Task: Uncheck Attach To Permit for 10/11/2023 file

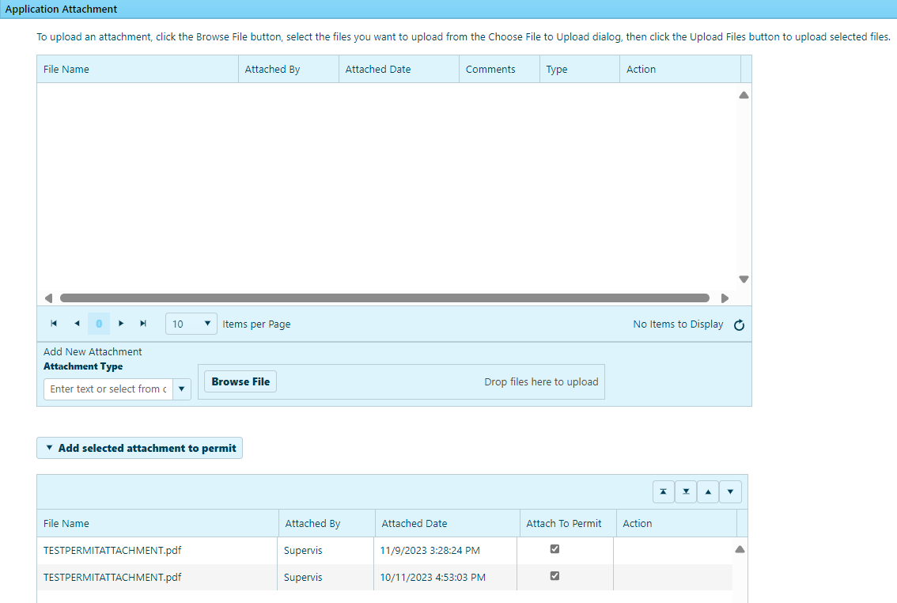Action: point(554,576)
